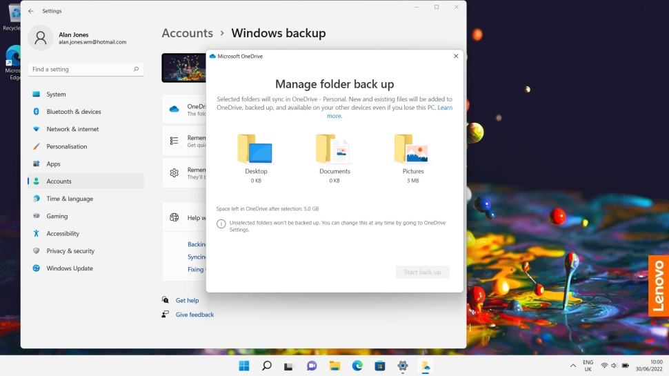Open Bluetooth & devices settings
This screenshot has height=376, width=669.
tap(86, 112)
